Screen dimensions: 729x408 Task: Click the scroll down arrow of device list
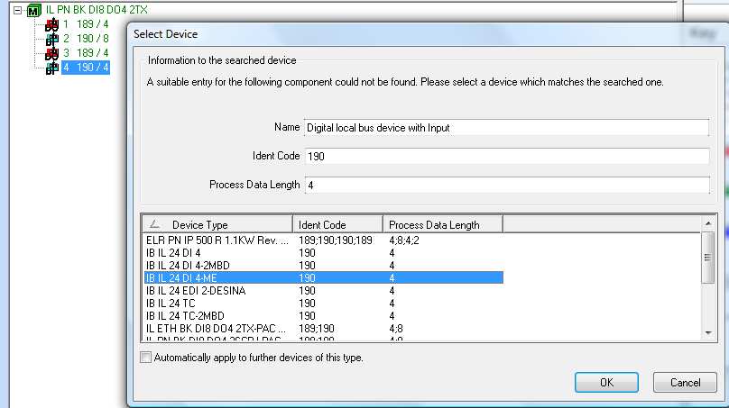[x=708, y=333]
